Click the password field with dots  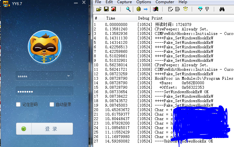(44, 92)
